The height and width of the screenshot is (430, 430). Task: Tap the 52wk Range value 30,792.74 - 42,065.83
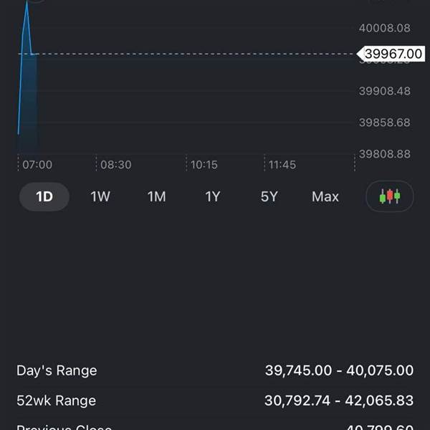click(339, 401)
